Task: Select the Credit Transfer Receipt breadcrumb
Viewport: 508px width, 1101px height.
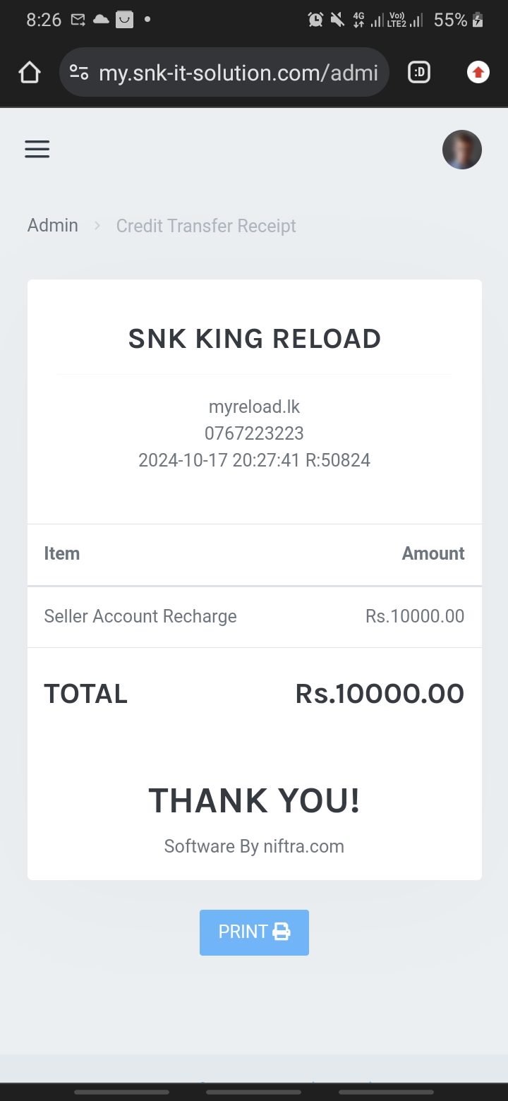Action: pyautogui.click(x=206, y=226)
